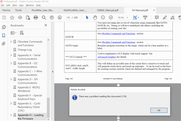Open the page thumbnails panel icon
The height and width of the screenshot is (121, 181).
pyautogui.click(x=4, y=27)
